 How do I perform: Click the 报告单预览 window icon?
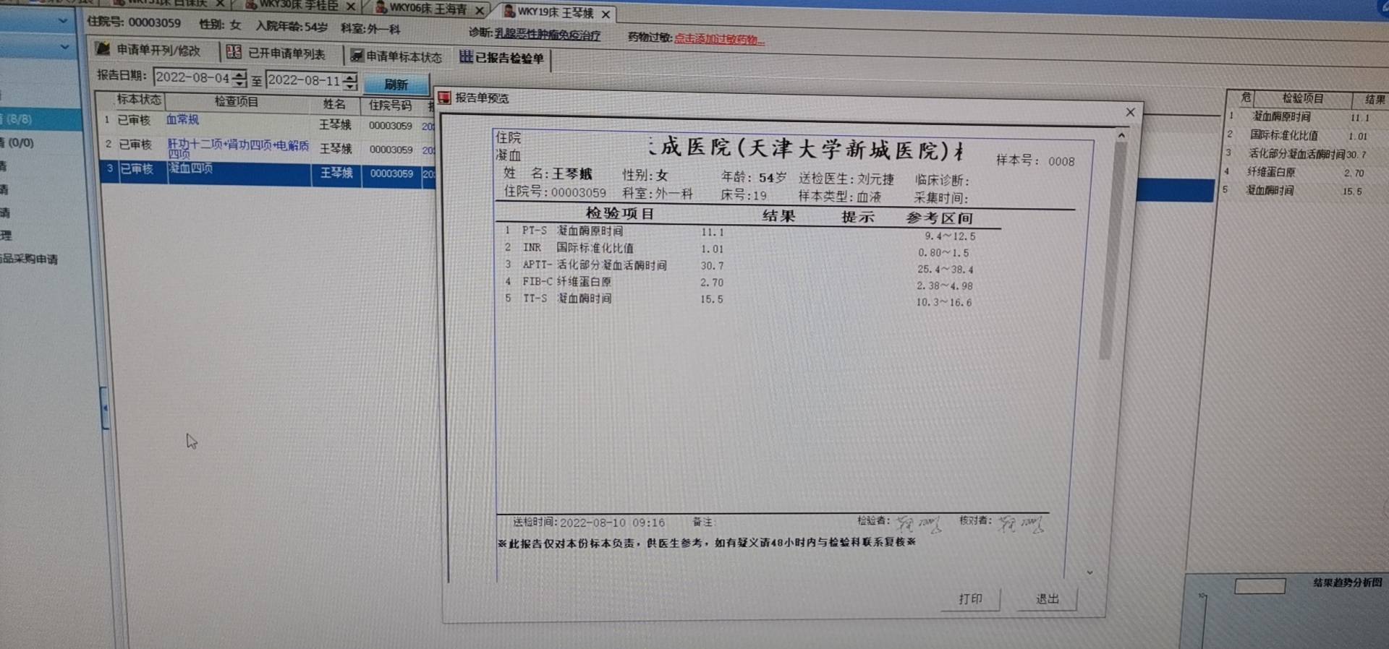pos(445,98)
